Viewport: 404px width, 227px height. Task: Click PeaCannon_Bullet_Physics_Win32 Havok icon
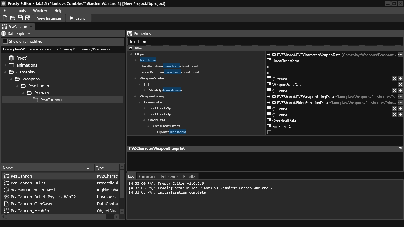[6, 197]
